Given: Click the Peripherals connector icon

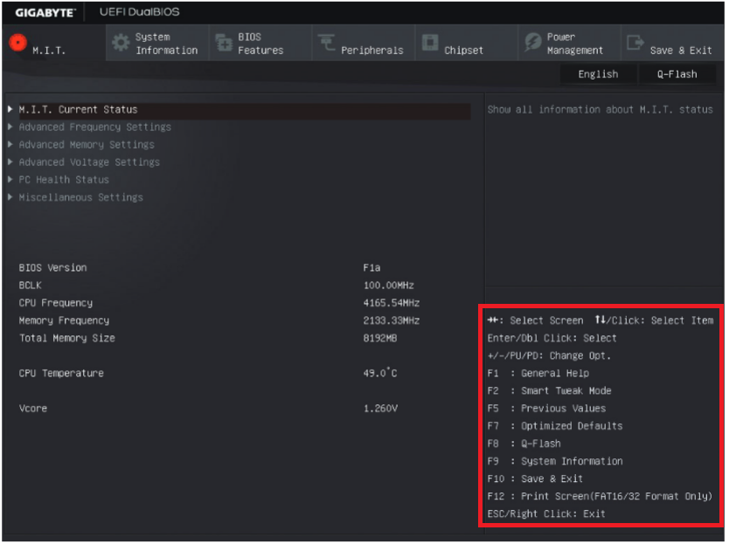Looking at the screenshot, I should (326, 42).
